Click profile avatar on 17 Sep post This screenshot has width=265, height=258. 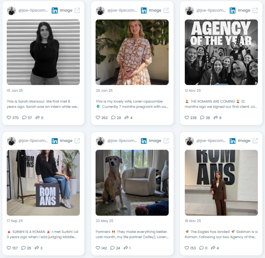tap(11, 141)
